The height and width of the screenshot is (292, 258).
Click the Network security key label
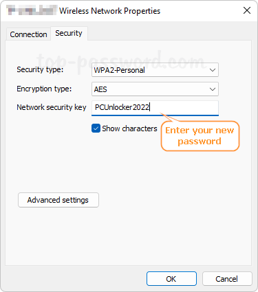(x=52, y=107)
